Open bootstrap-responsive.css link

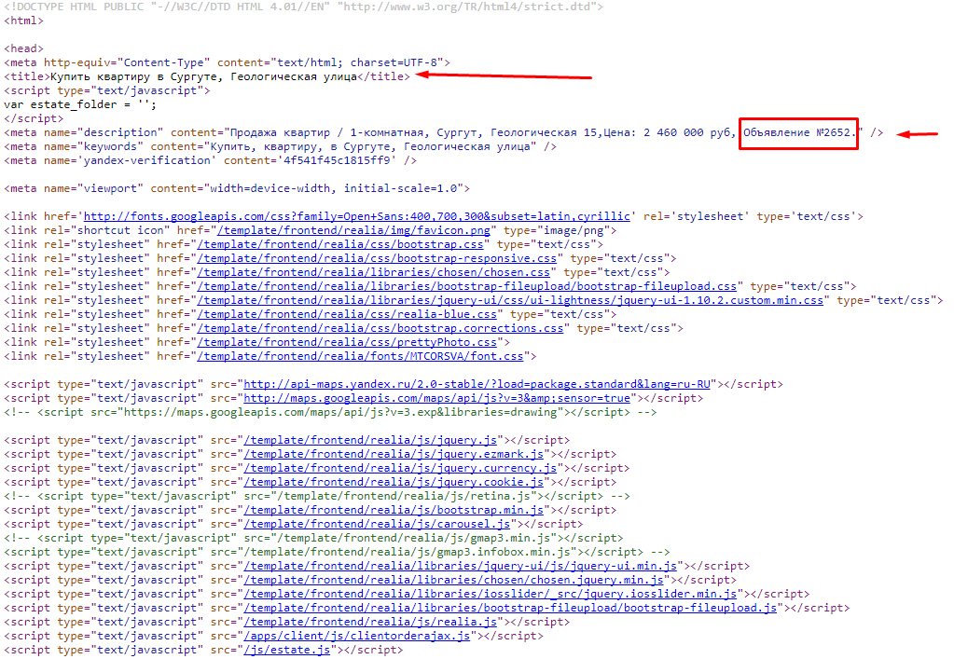(x=377, y=258)
